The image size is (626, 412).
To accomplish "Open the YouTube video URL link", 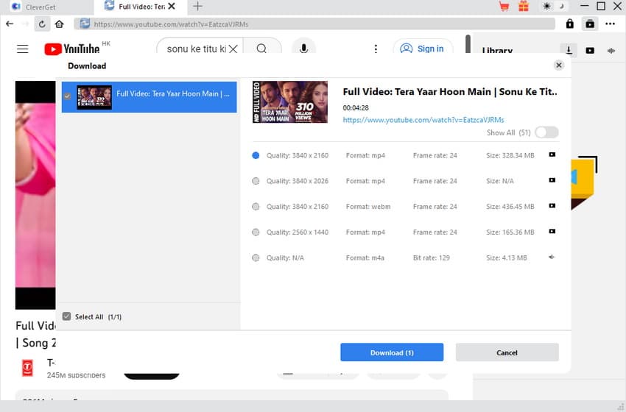I will 423,119.
